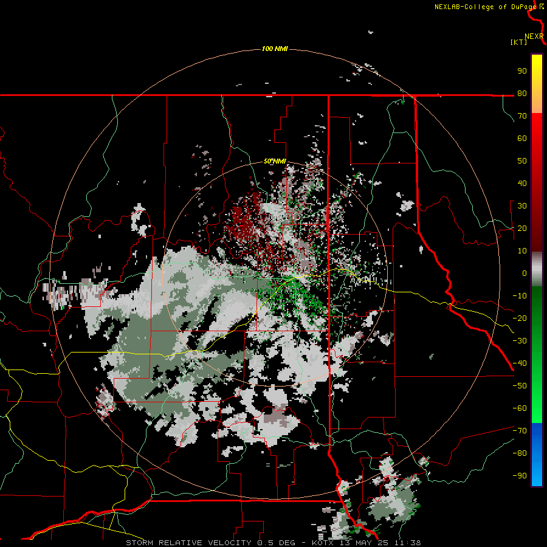Click the 0 value on the velocity scale
Viewport: 547px width, 547px height.
click(x=525, y=273)
